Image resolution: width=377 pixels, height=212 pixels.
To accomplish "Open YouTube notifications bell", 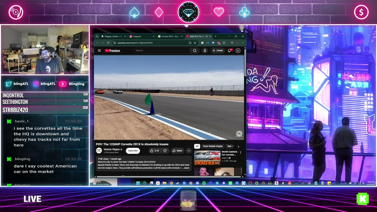I will (x=230, y=51).
